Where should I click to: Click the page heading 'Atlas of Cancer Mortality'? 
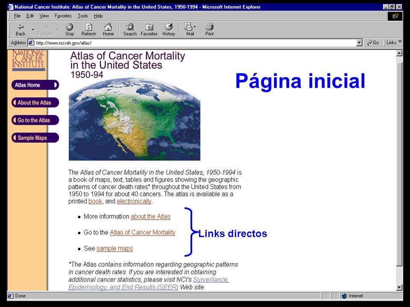click(128, 55)
